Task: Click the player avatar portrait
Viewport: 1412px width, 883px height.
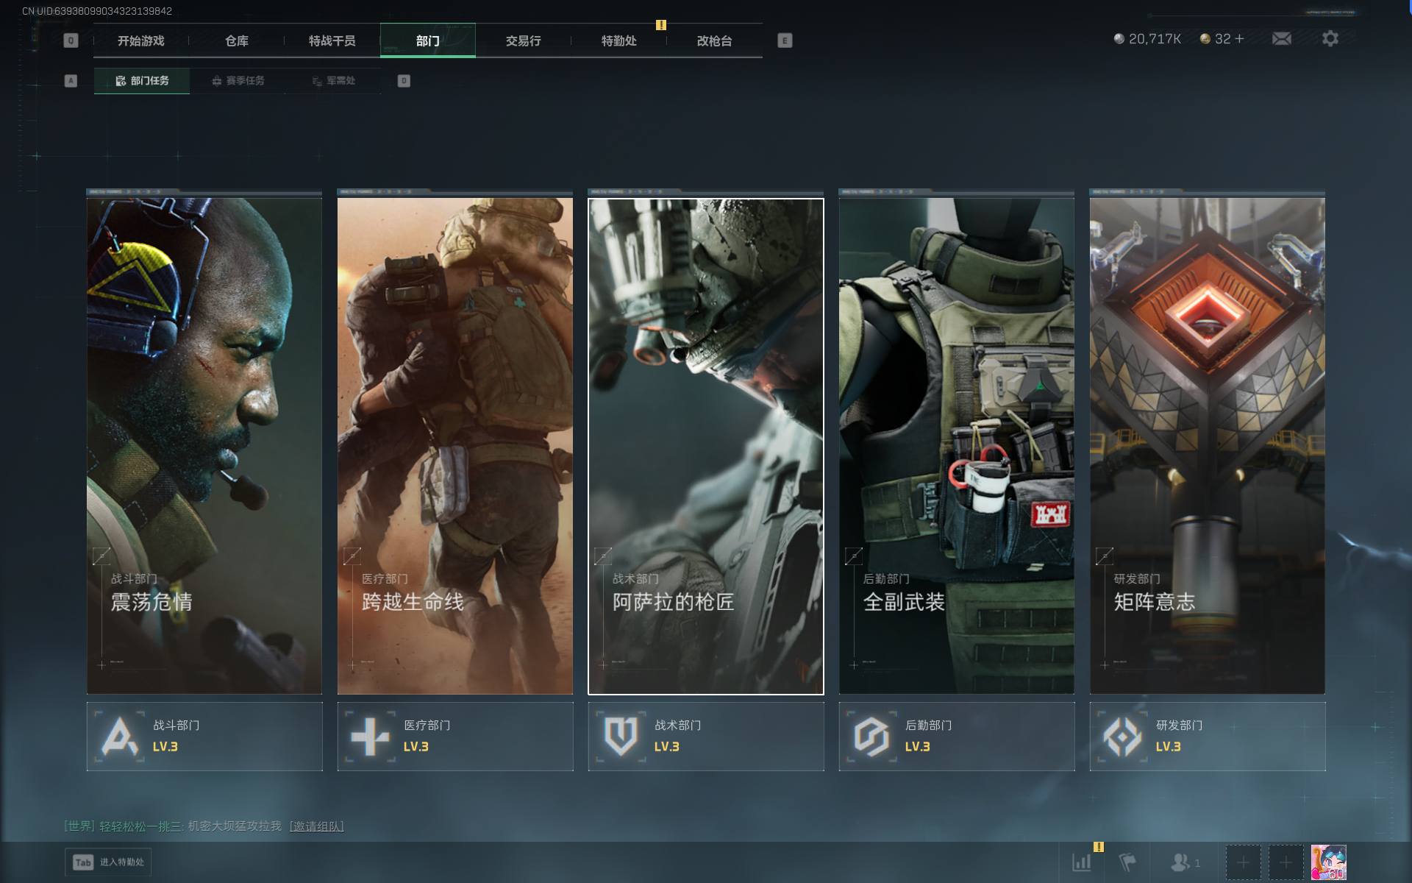Action: pyautogui.click(x=1328, y=862)
